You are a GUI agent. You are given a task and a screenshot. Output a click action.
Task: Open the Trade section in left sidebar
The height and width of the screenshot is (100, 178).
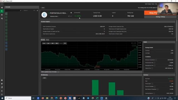[2, 7]
